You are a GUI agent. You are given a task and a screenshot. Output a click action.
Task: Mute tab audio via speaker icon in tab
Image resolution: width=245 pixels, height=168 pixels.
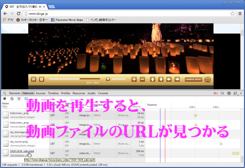[40, 7]
